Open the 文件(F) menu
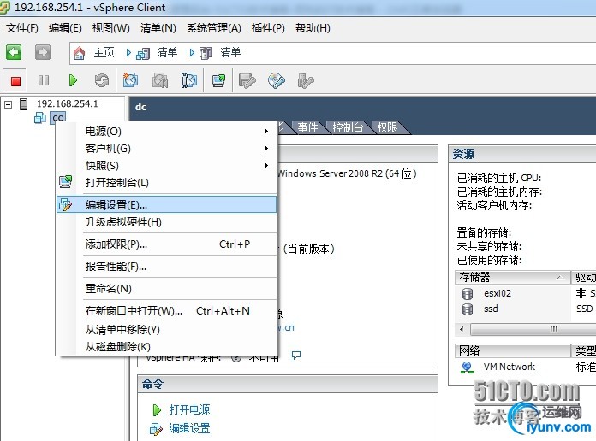The width and height of the screenshot is (596, 441). click(x=22, y=28)
